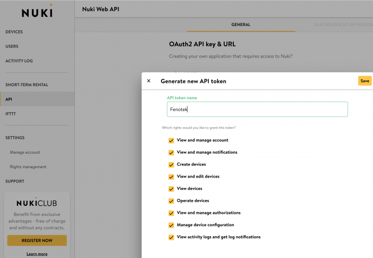Screen dimensions: 373x258
Task: Click the Register Now button
Action: coord(37,240)
